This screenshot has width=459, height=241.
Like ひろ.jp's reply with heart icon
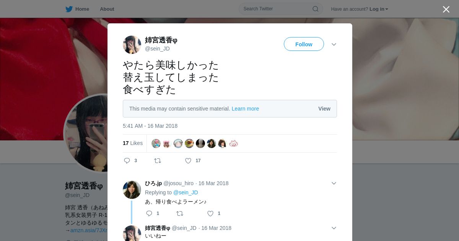pos(210,213)
